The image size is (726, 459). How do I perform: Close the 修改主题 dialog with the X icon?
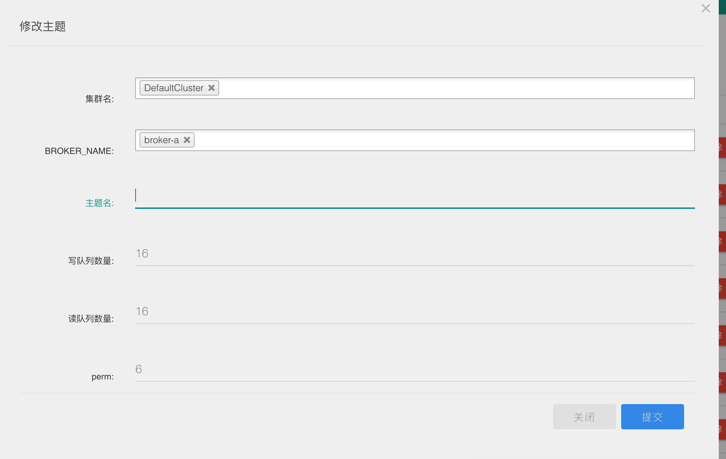[x=705, y=8]
